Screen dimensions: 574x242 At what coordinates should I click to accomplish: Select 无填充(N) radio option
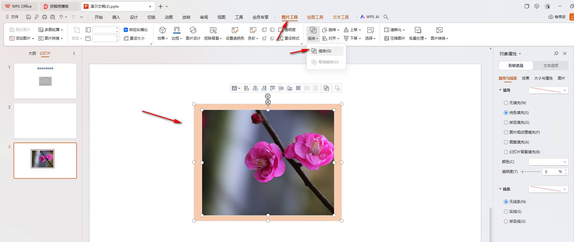(506, 103)
